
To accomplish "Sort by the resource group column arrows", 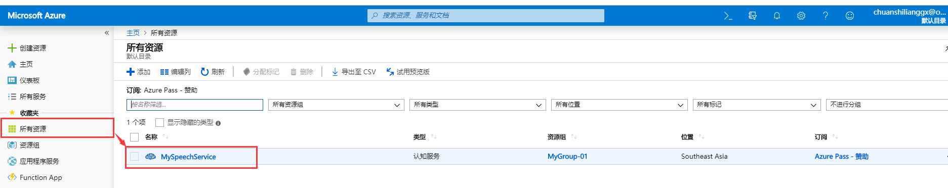I will pos(574,137).
